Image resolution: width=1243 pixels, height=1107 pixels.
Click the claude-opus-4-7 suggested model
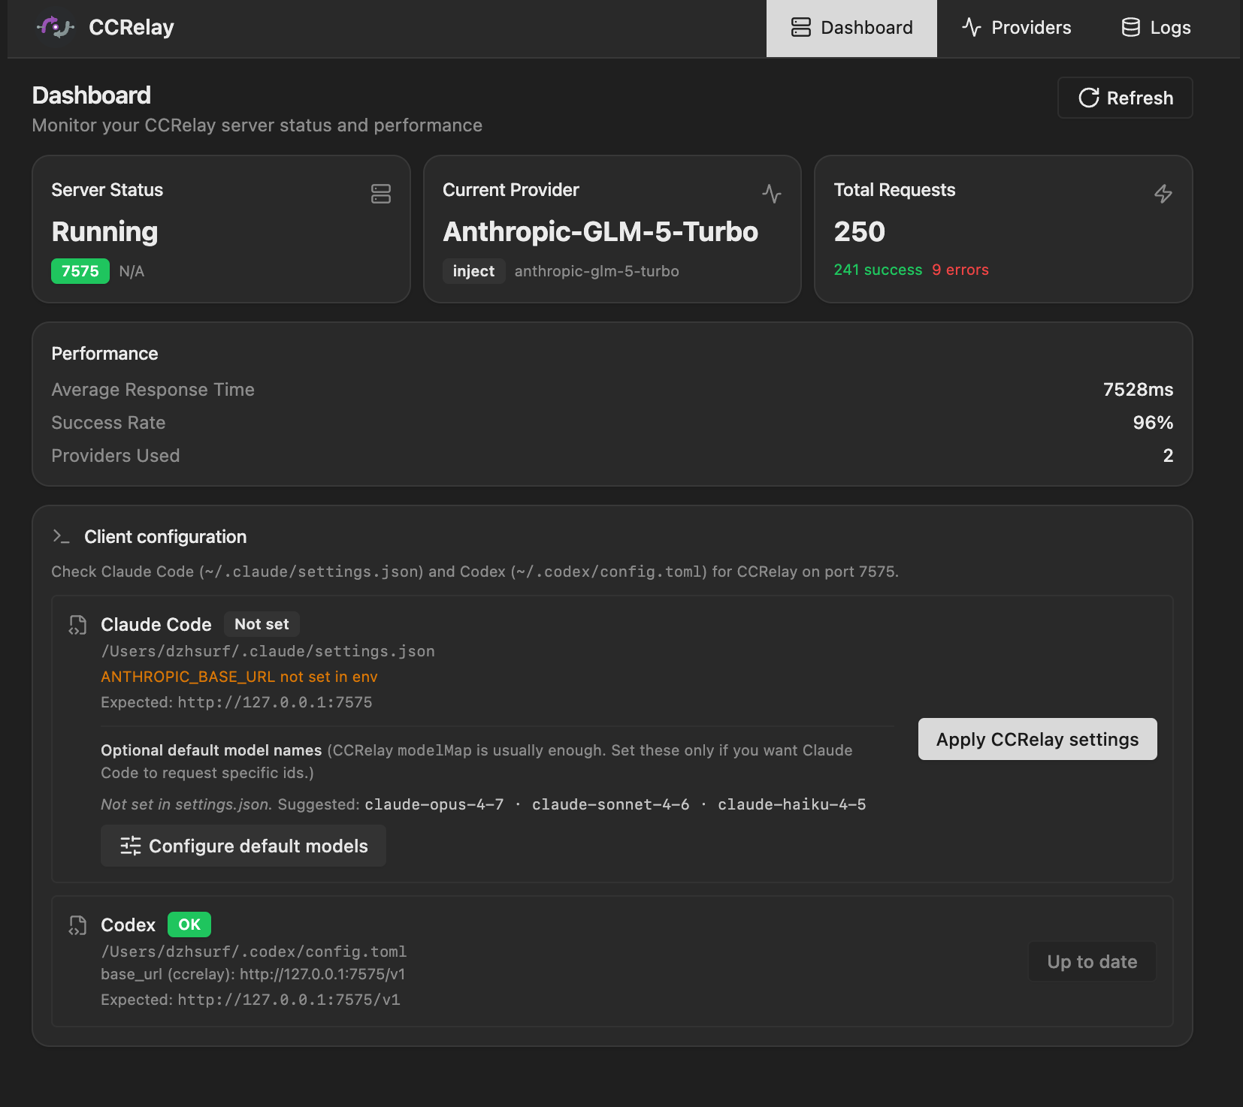(x=434, y=804)
